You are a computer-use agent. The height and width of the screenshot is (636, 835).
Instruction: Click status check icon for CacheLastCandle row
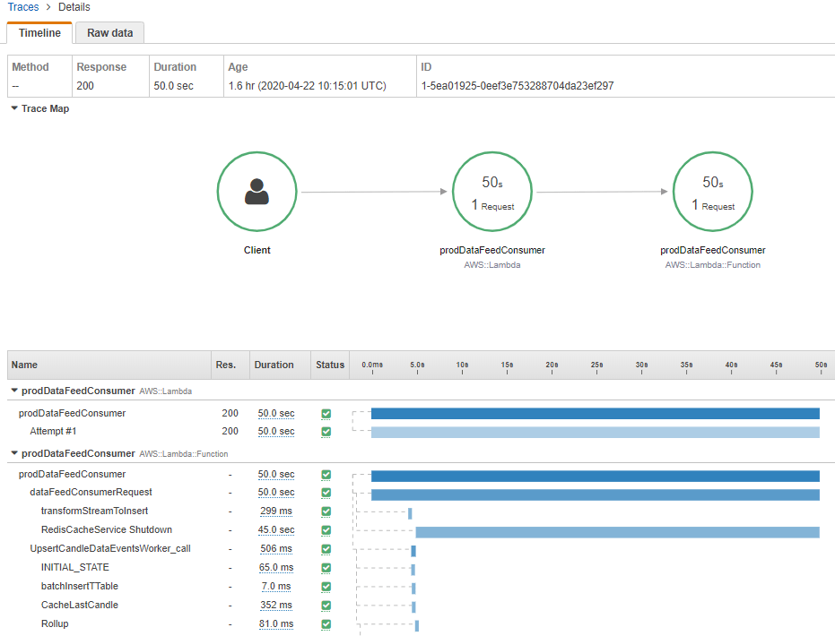[x=326, y=606]
